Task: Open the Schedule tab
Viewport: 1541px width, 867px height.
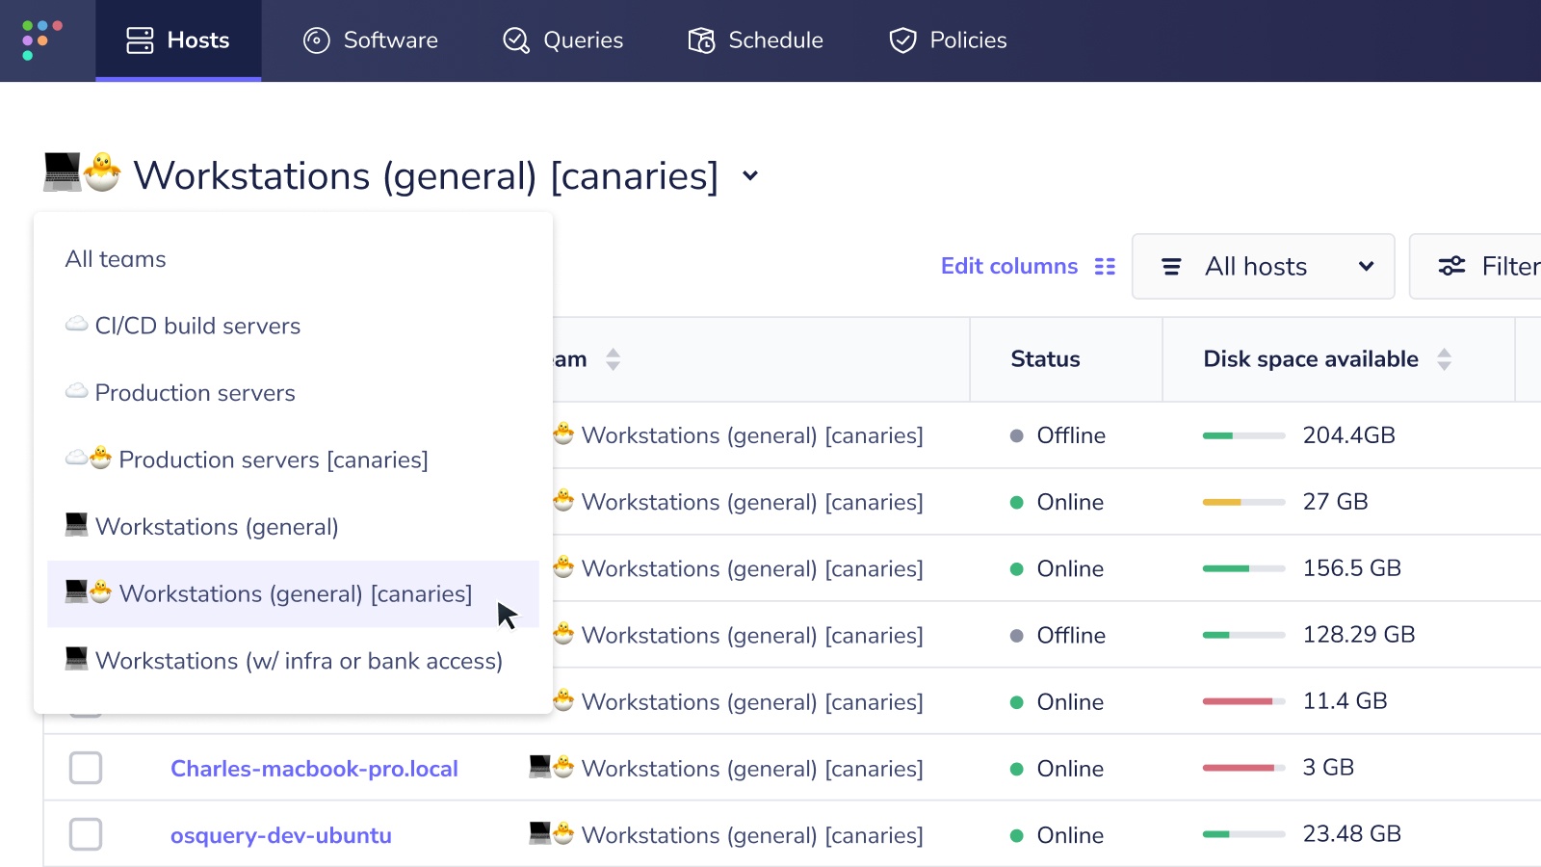Action: click(x=756, y=40)
